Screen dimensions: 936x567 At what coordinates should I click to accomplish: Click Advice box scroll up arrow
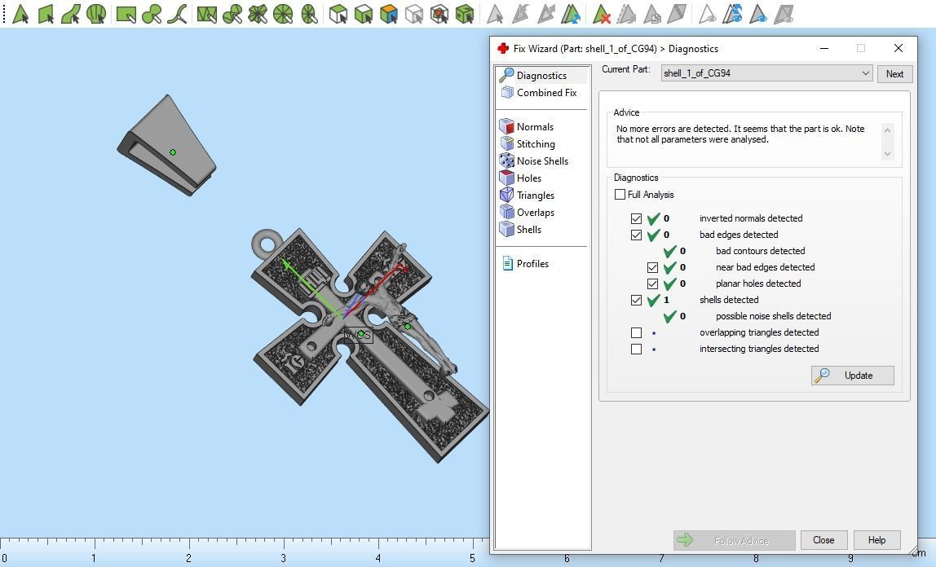887,130
